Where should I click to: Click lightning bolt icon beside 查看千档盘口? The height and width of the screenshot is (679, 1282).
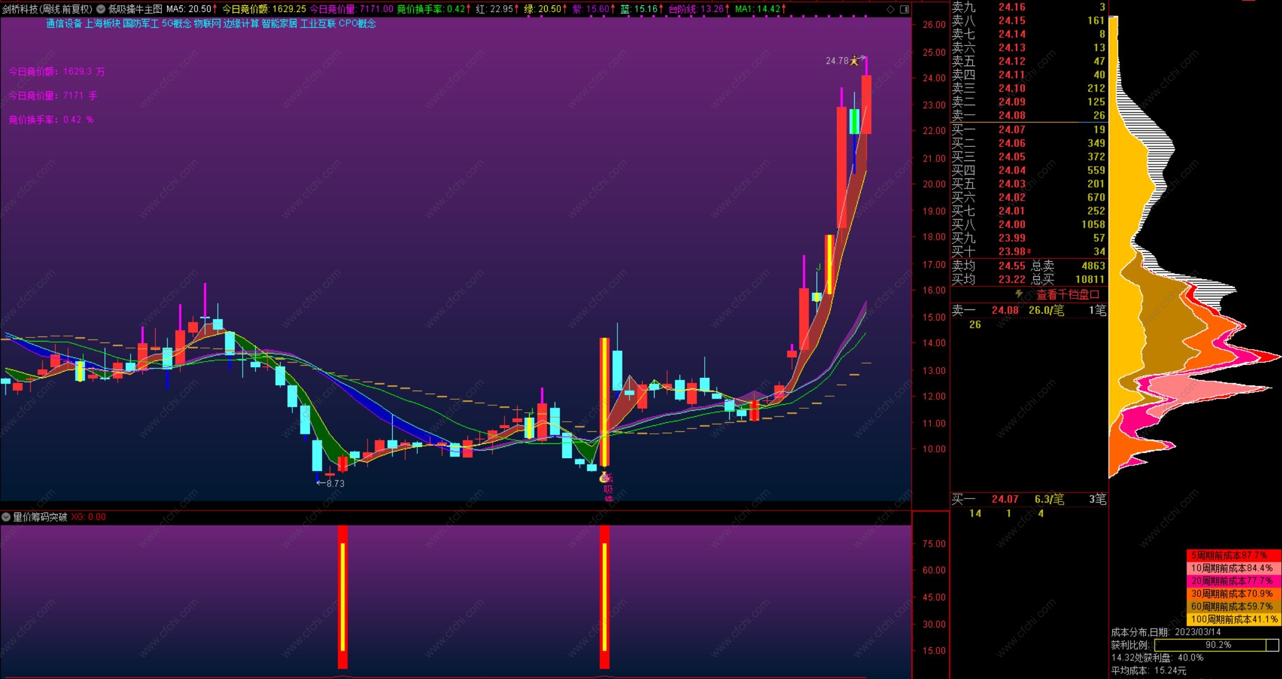click(1019, 294)
